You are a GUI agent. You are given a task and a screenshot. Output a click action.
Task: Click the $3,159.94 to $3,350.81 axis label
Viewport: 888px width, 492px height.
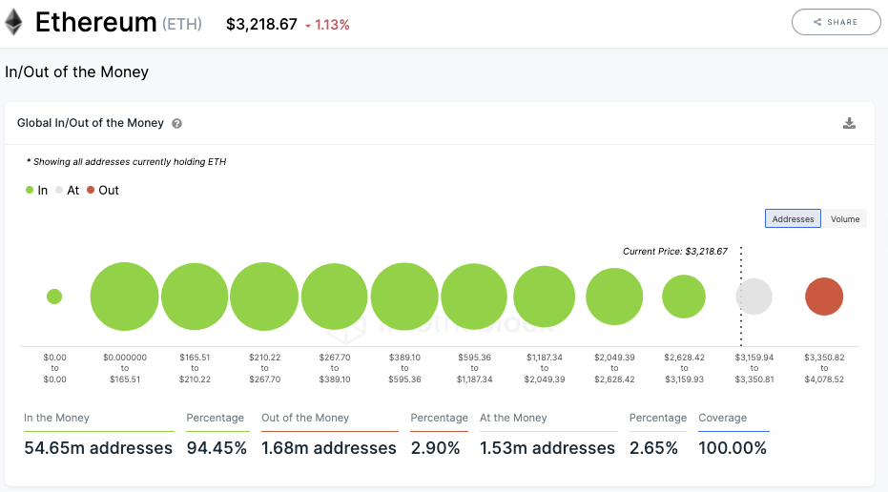coord(754,368)
